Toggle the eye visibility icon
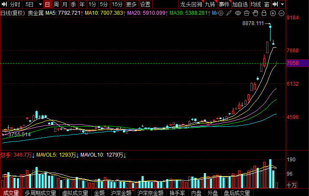 pyautogui.click(x=238, y=13)
